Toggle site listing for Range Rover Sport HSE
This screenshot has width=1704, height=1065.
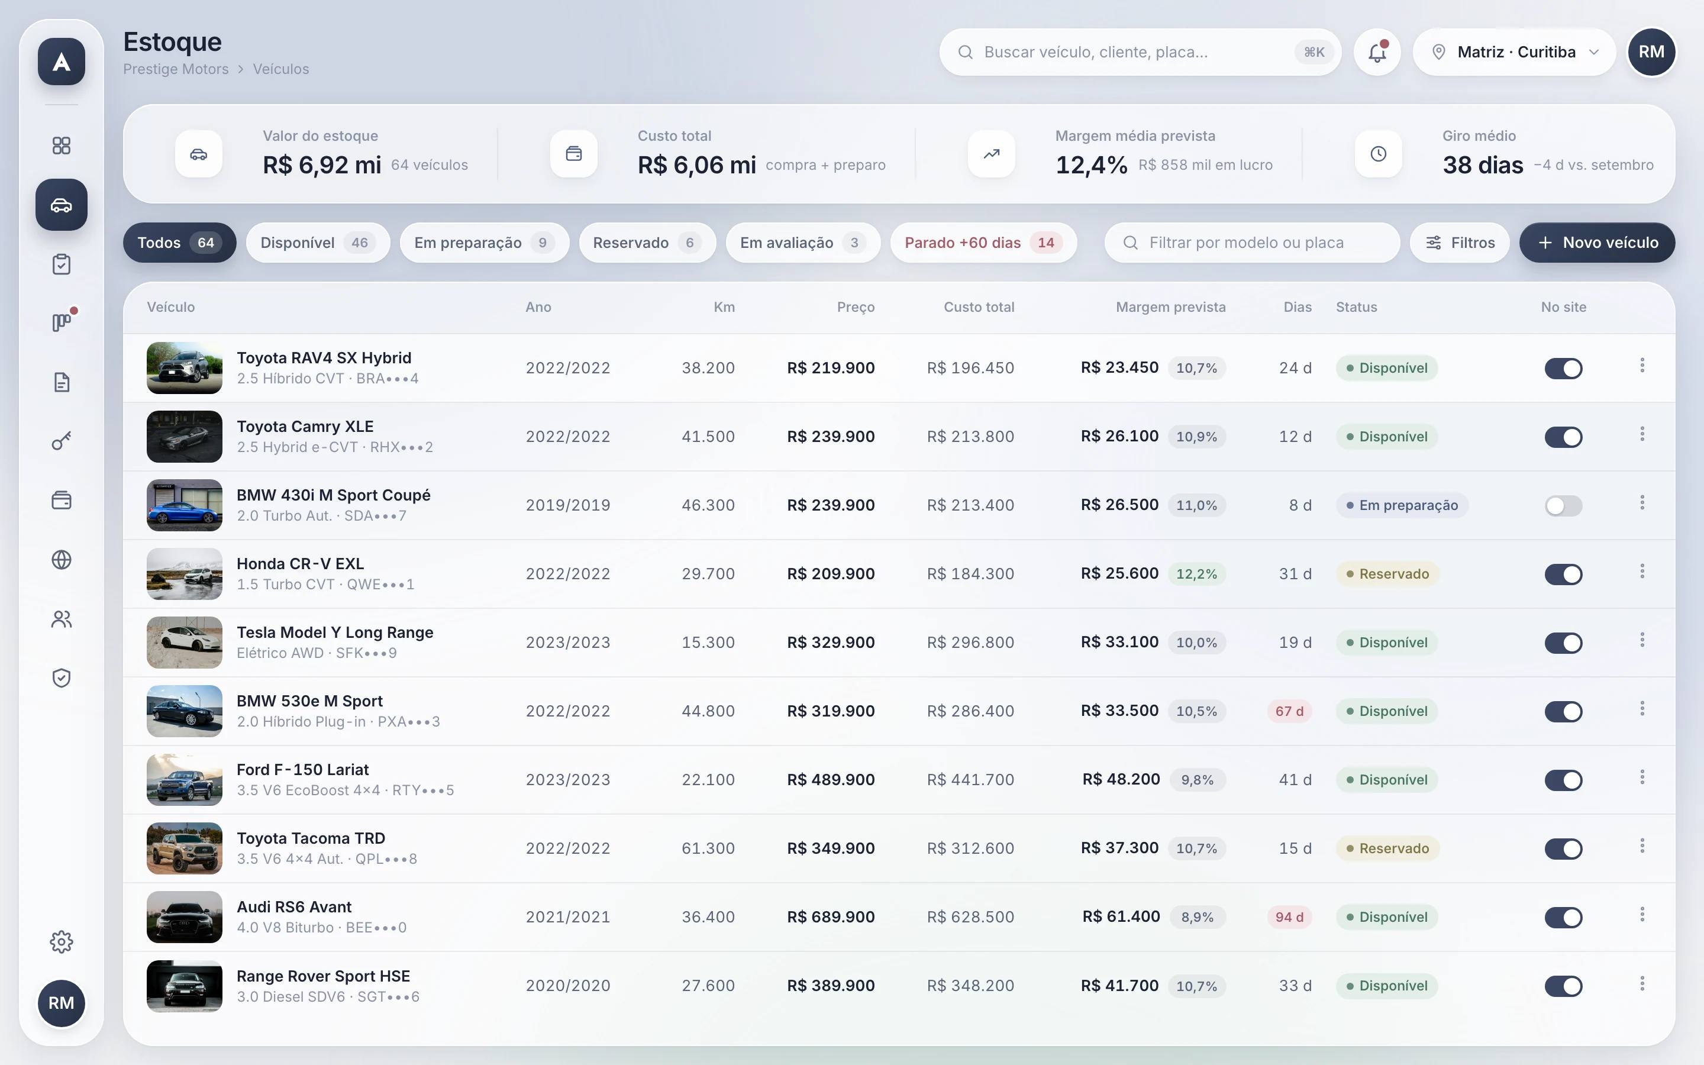[x=1563, y=986]
